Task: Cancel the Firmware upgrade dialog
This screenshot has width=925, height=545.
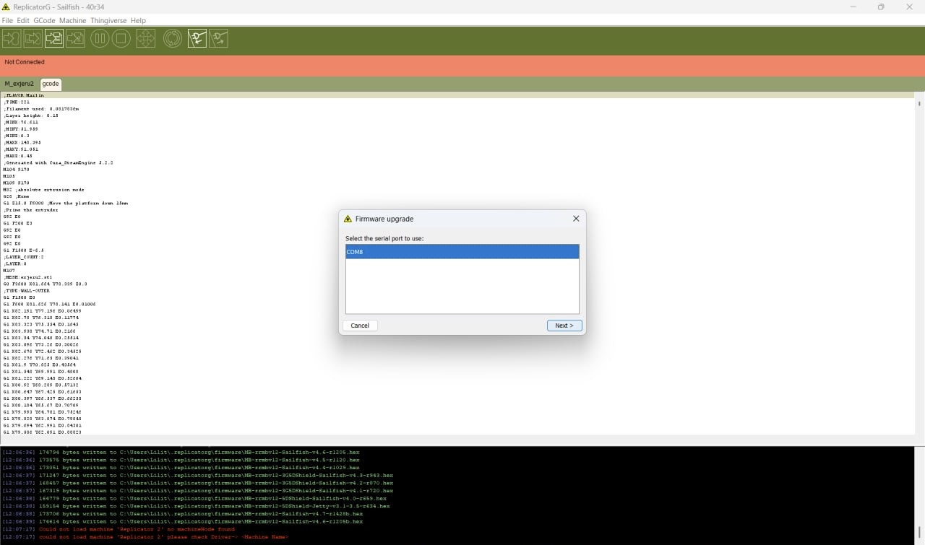Action: tap(360, 326)
